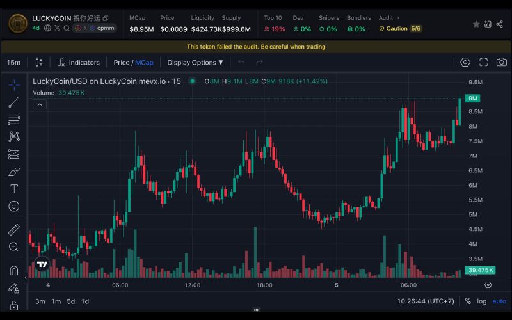Open Audit details via the chevron
512x320 pixels.
pos(397,18)
